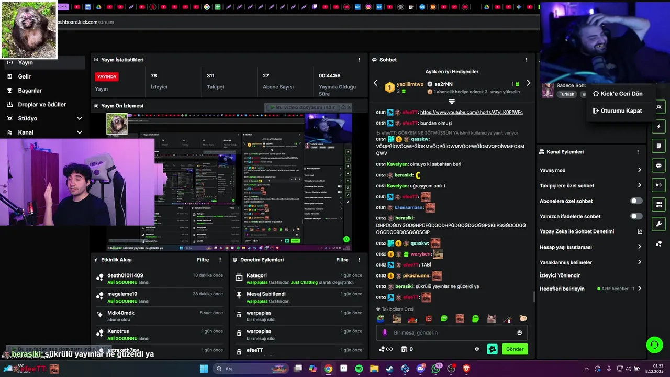Click lightning bolt icon in right rail

[x=659, y=126]
